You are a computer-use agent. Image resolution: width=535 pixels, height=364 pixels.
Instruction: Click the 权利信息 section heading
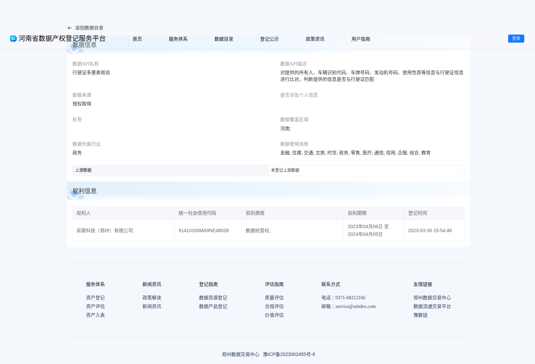(x=85, y=191)
